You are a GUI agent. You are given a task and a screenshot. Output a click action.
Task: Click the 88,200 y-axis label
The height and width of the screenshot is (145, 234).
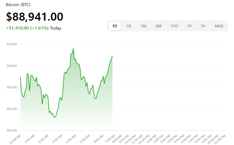(12, 130)
